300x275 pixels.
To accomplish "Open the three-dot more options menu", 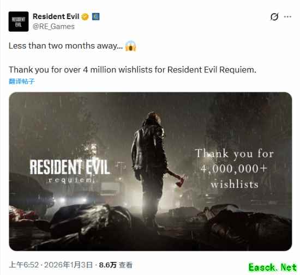I will pyautogui.click(x=287, y=17).
